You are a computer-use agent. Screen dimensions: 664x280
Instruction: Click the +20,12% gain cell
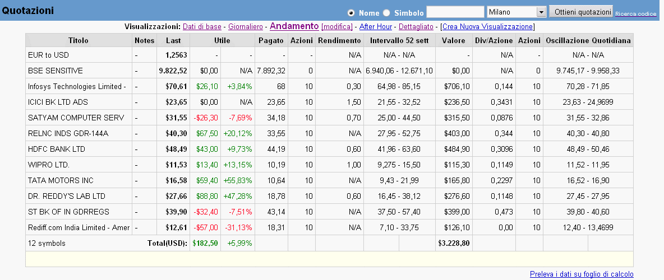[238, 133]
